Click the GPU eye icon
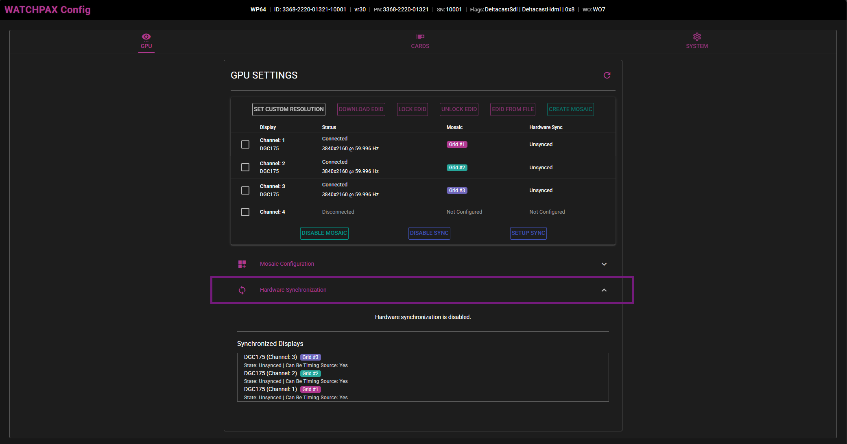The height and width of the screenshot is (444, 847). [x=146, y=37]
